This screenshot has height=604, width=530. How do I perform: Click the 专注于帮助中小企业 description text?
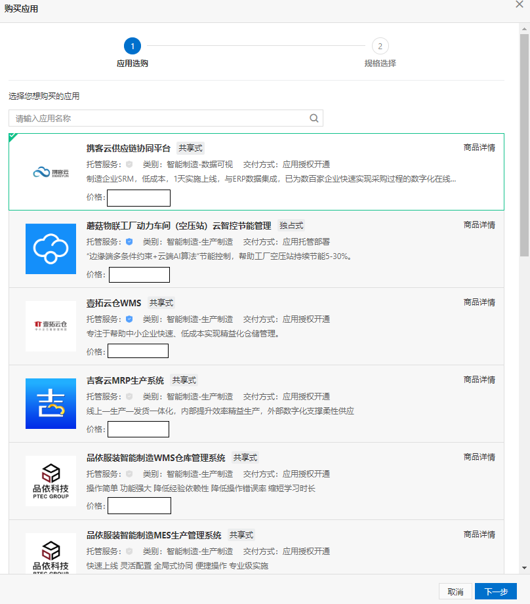183,334
